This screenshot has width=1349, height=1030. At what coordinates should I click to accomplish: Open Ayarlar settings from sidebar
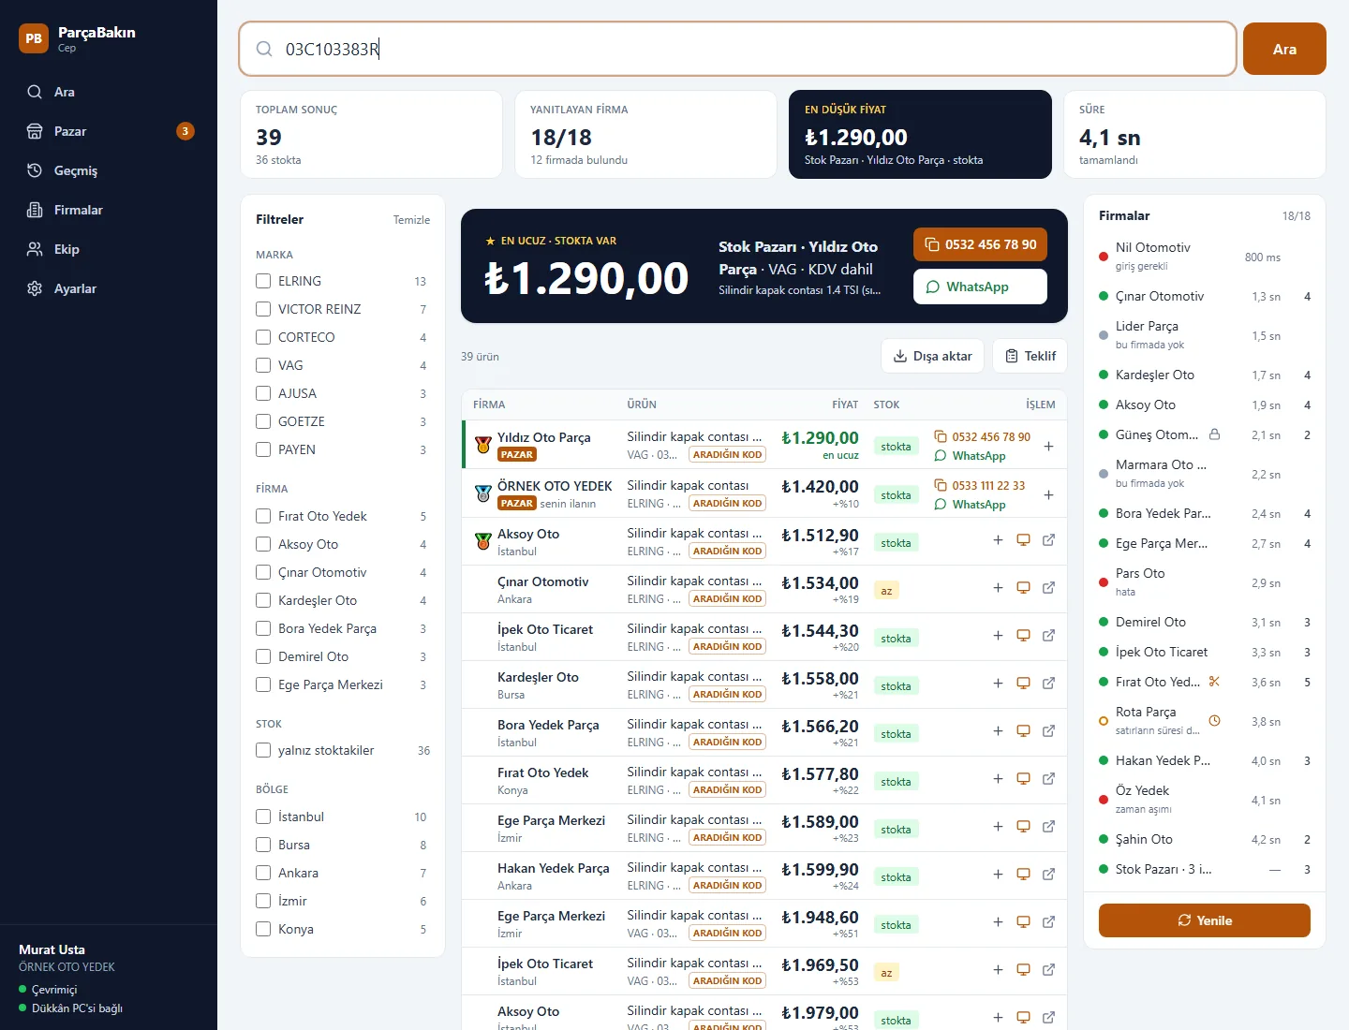(x=109, y=288)
